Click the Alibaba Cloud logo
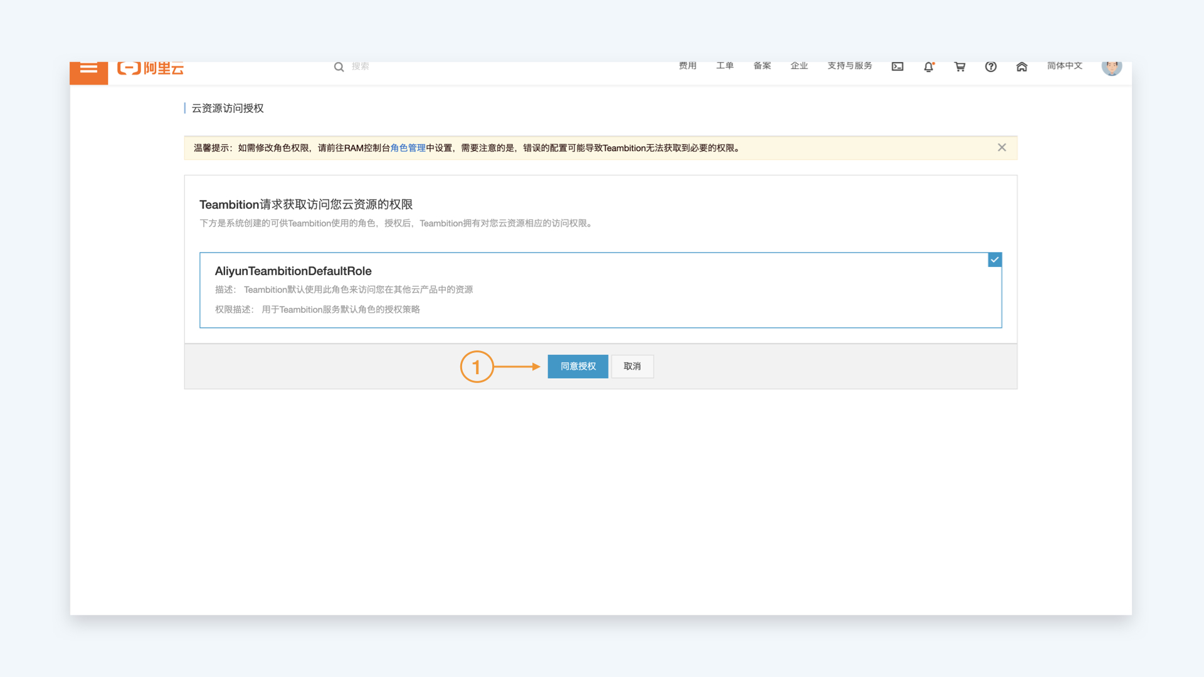The image size is (1204, 677). point(150,68)
